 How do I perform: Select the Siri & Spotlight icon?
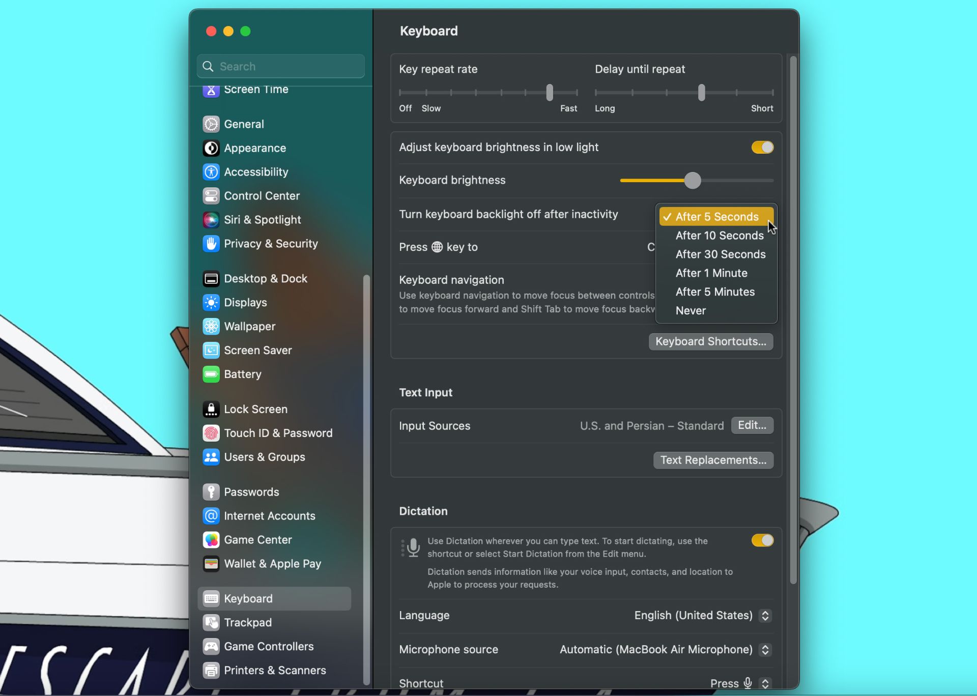pos(211,220)
